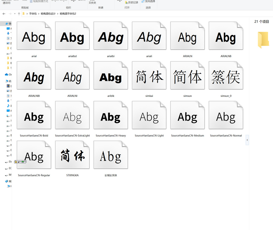
Task: Go back to the previous folder
Action: click(x=4, y=14)
